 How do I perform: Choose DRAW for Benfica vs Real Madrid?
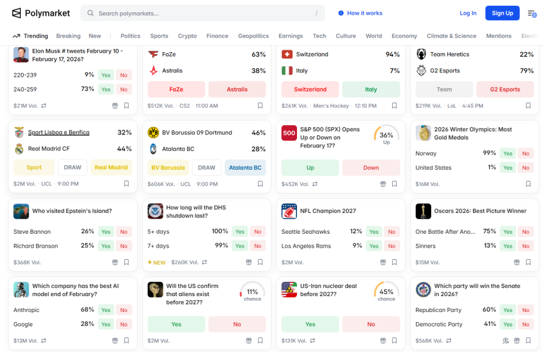click(72, 167)
